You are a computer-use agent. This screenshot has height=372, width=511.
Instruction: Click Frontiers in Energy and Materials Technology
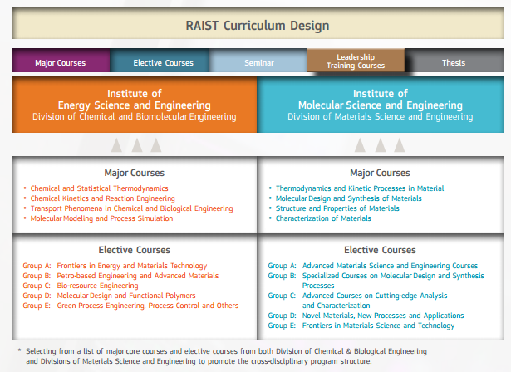point(132,266)
